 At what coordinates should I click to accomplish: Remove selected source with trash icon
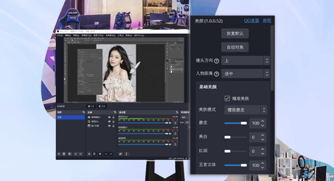(x=94, y=154)
